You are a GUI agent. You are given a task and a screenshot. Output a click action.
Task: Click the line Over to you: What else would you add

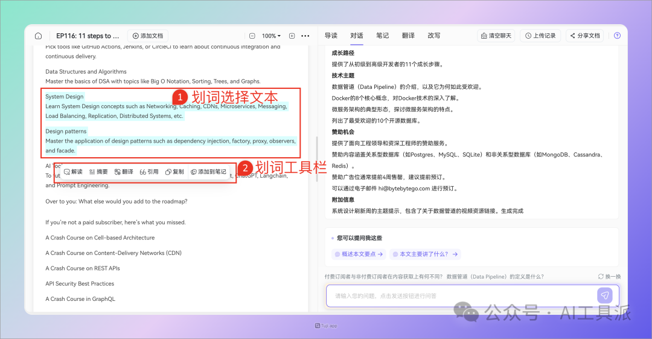tap(117, 202)
